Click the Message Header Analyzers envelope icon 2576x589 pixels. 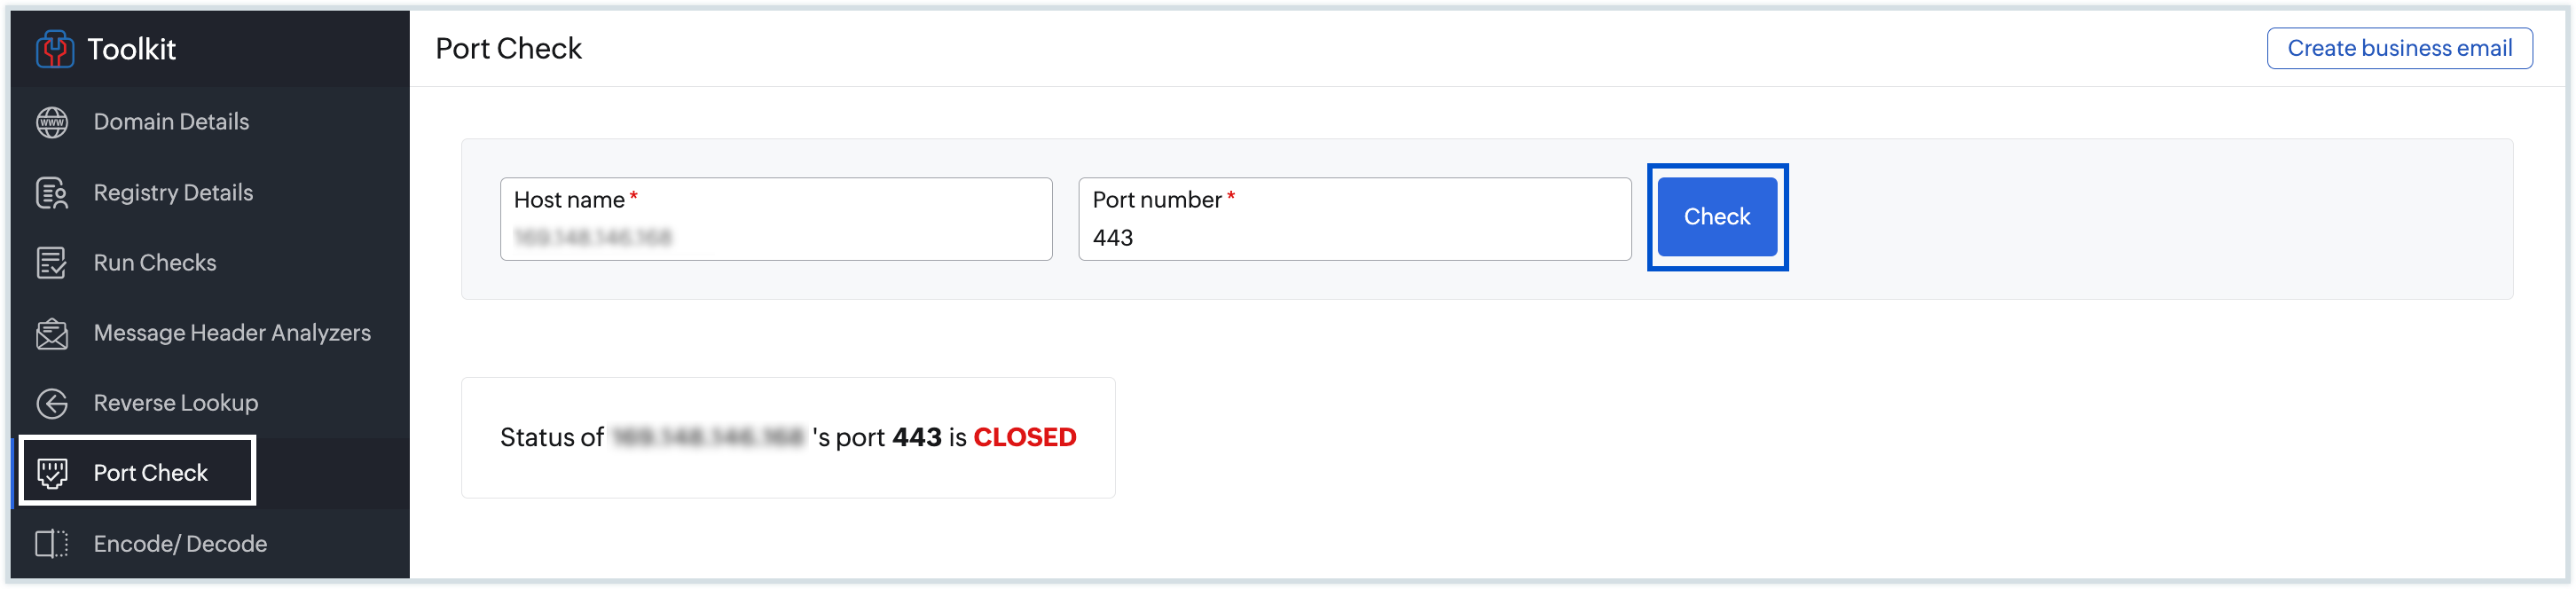(52, 333)
